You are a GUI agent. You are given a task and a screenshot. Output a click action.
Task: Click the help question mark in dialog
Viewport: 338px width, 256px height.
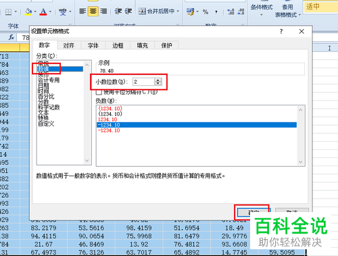click(281, 32)
